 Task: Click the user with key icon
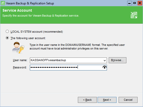click(18, 48)
